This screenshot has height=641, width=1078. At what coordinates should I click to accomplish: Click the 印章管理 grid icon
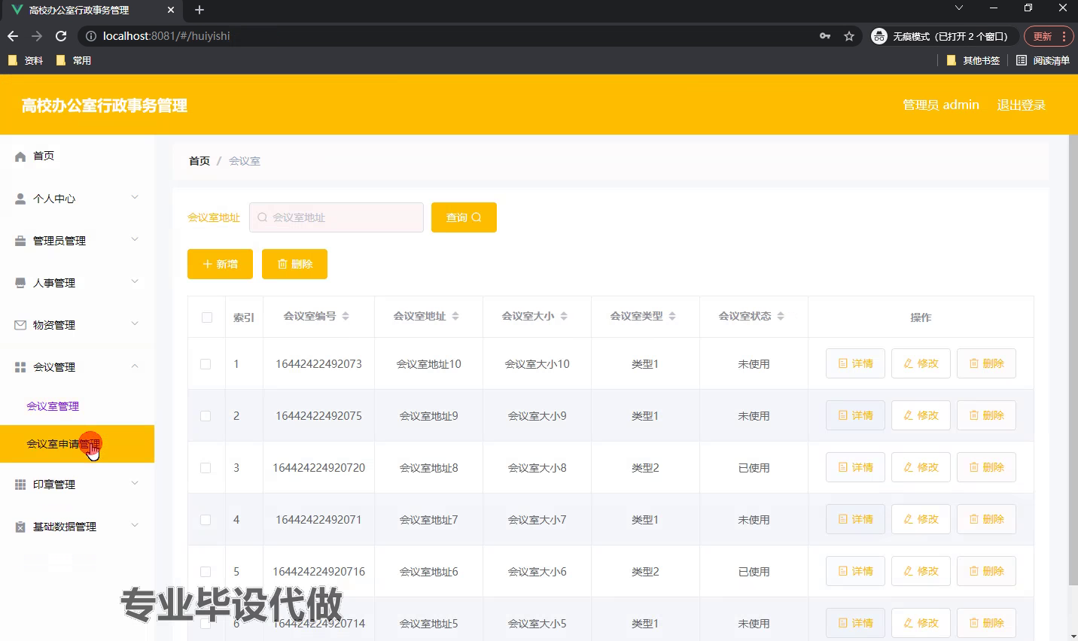tap(20, 485)
